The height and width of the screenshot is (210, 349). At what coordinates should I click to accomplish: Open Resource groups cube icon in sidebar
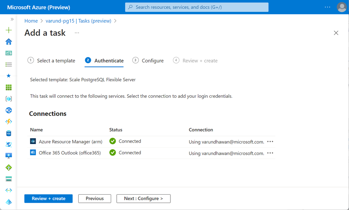(x=9, y=99)
